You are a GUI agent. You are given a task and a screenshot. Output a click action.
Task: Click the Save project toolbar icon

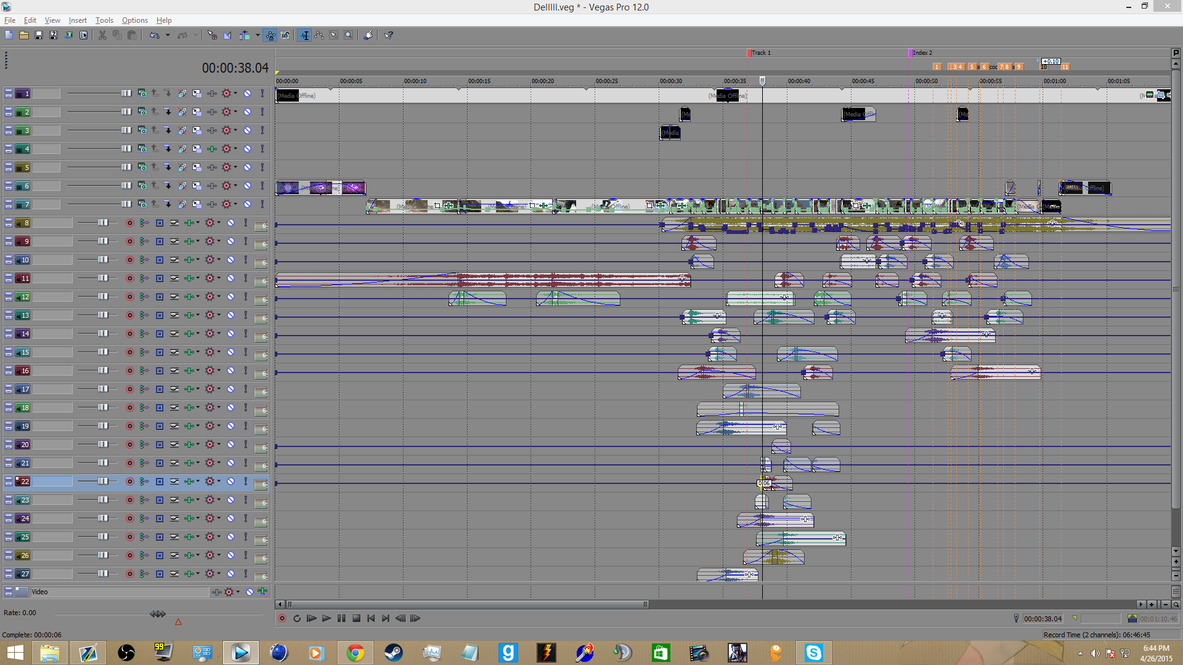[38, 35]
